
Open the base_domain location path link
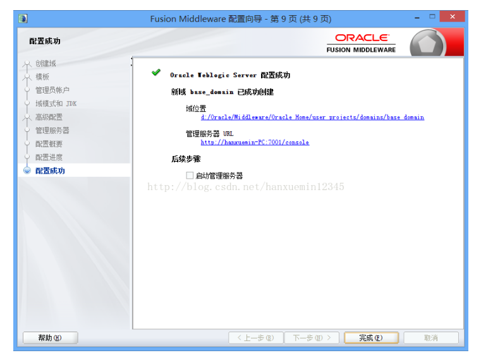click(312, 117)
